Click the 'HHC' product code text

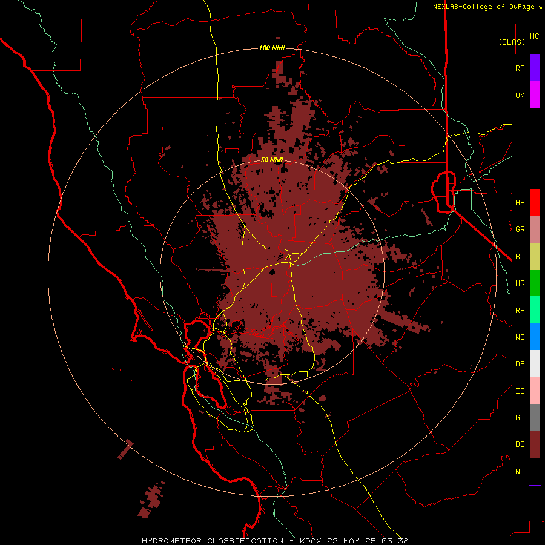(x=532, y=36)
